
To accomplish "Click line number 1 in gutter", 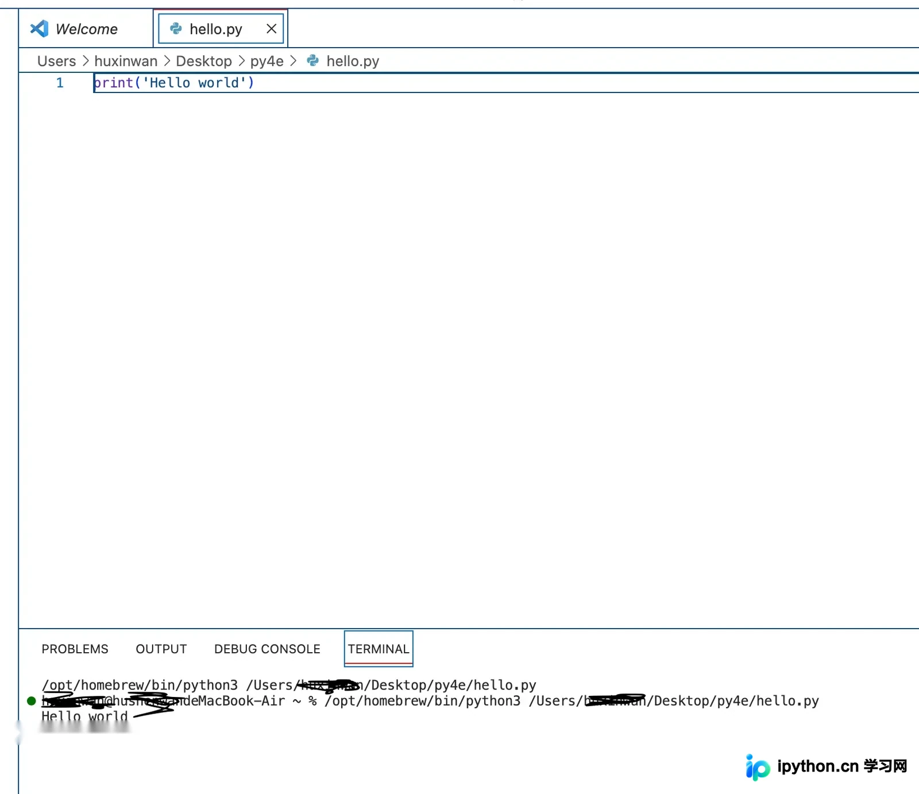I will 60,83.
